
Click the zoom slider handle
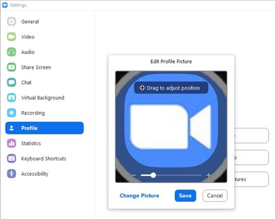[153, 175]
